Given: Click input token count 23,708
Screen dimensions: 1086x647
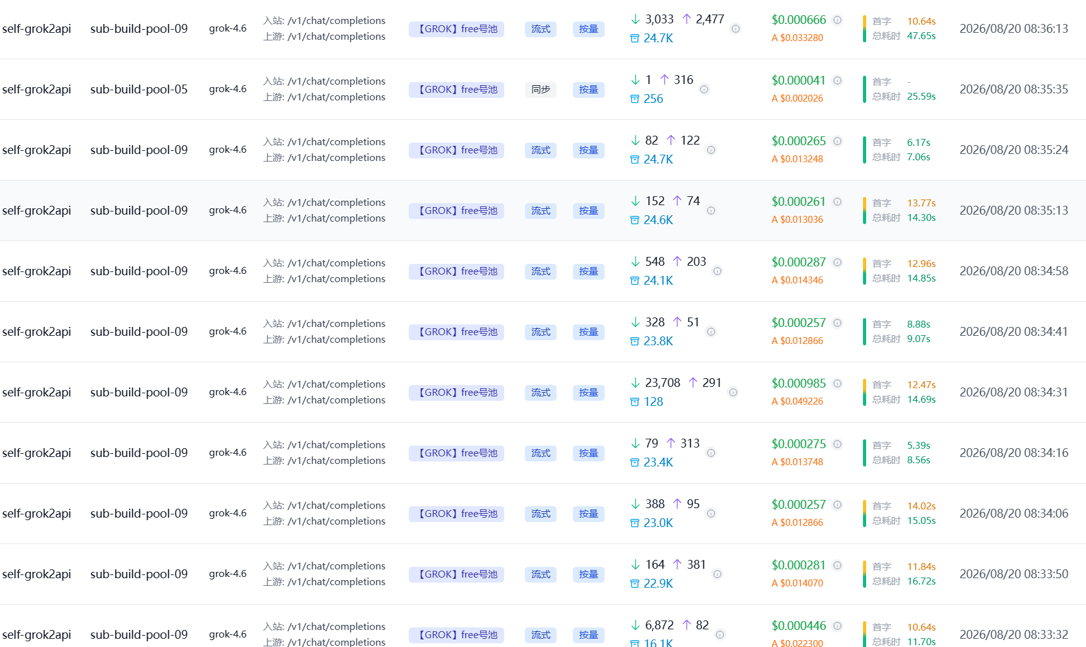Looking at the screenshot, I should (x=663, y=383).
